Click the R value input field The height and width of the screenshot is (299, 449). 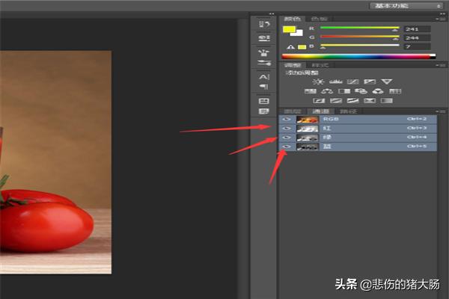417,28
